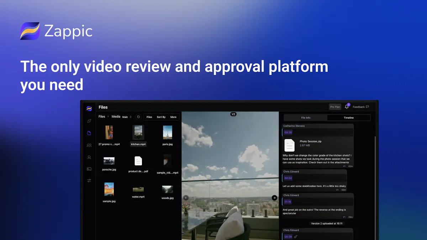This screenshot has height=240, width=427.
Task: Click the Pro Plan button
Action: [x=335, y=107]
